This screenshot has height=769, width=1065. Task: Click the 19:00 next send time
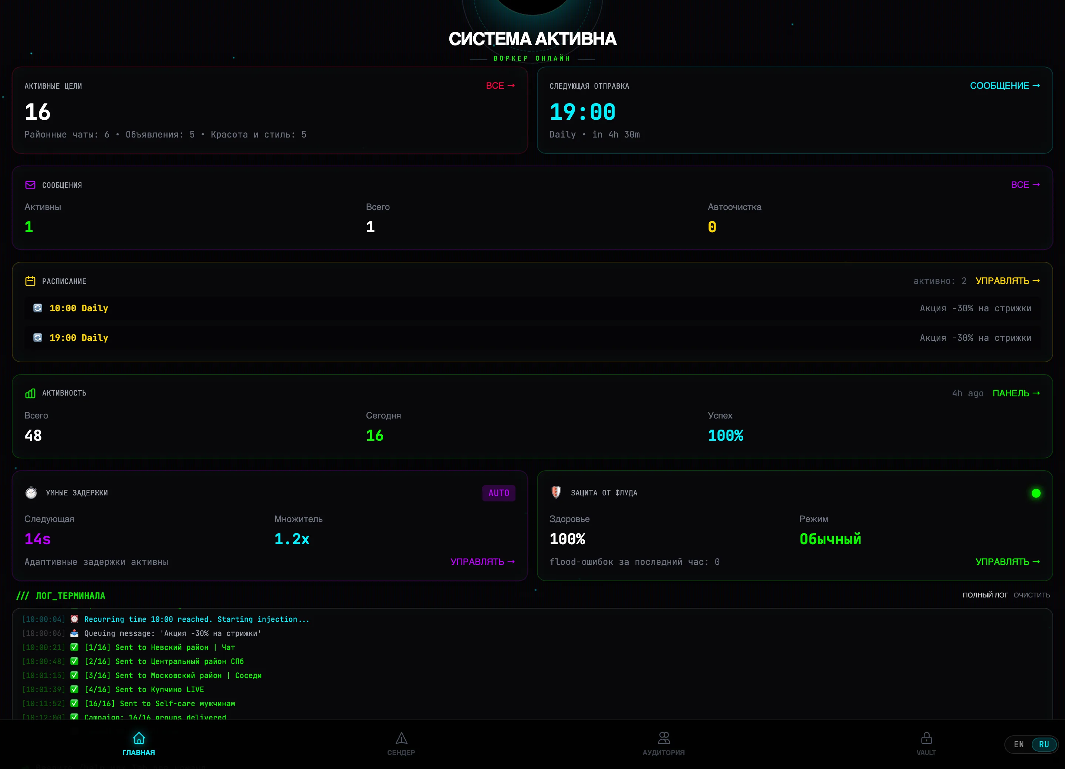coord(582,112)
